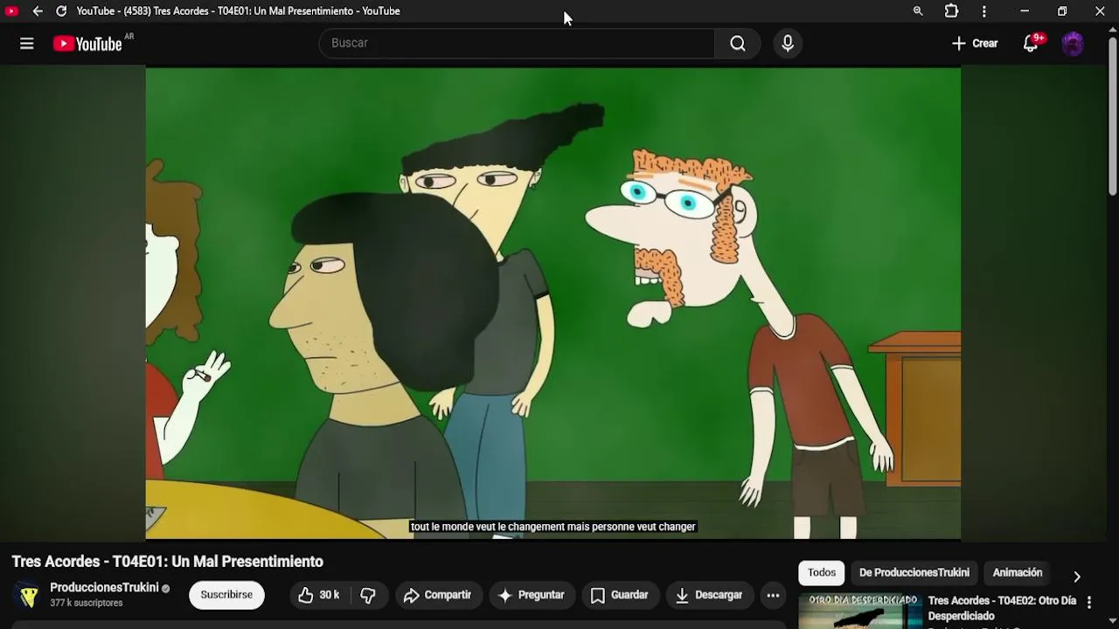Open options menu for T04E02 video

(x=1089, y=603)
